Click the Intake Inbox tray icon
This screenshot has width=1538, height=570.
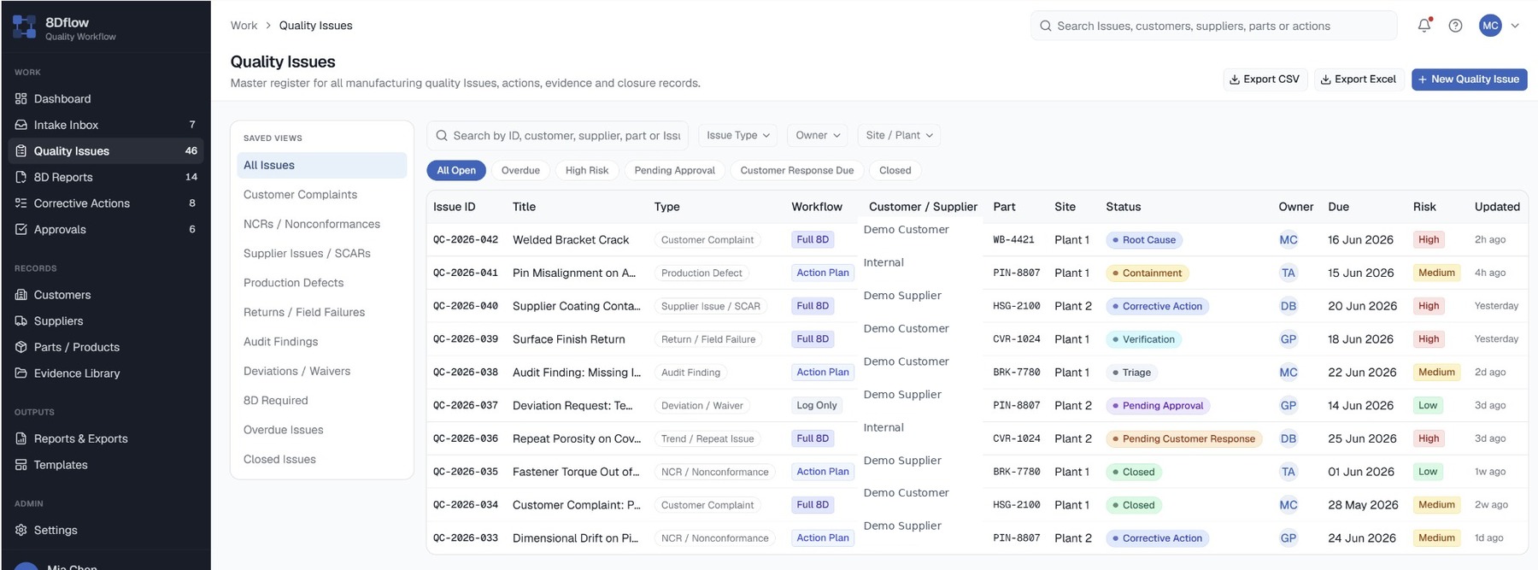coord(21,125)
